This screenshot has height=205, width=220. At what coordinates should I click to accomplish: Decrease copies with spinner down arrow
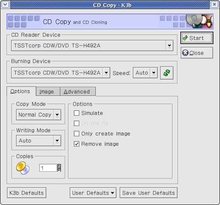pyautogui.click(x=59, y=170)
